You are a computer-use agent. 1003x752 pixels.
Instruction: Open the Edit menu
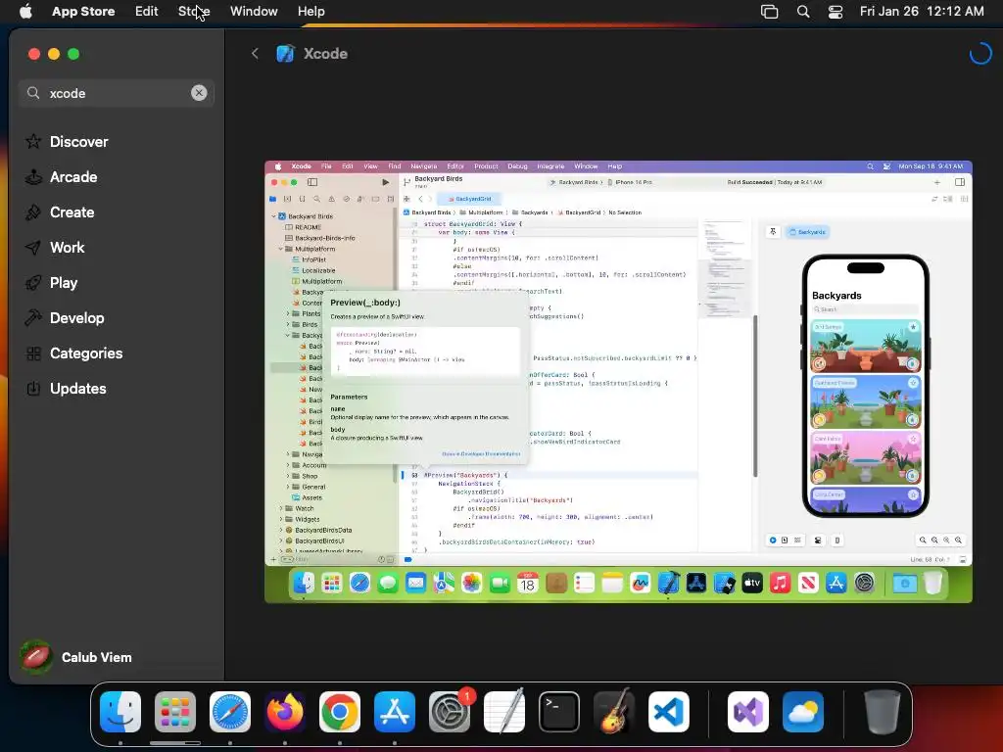point(147,11)
